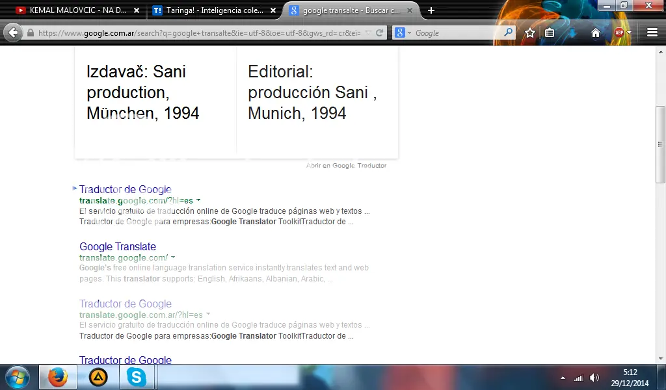The height and width of the screenshot is (390, 666).
Task: Open the Windows Start menu
Action: click(18, 377)
